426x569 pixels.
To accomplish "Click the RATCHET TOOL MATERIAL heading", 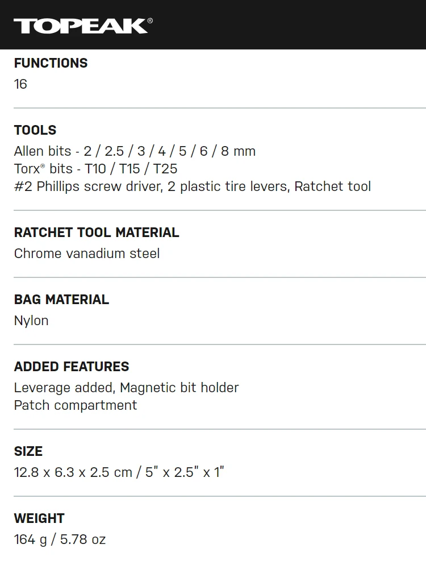I will coord(97,232).
